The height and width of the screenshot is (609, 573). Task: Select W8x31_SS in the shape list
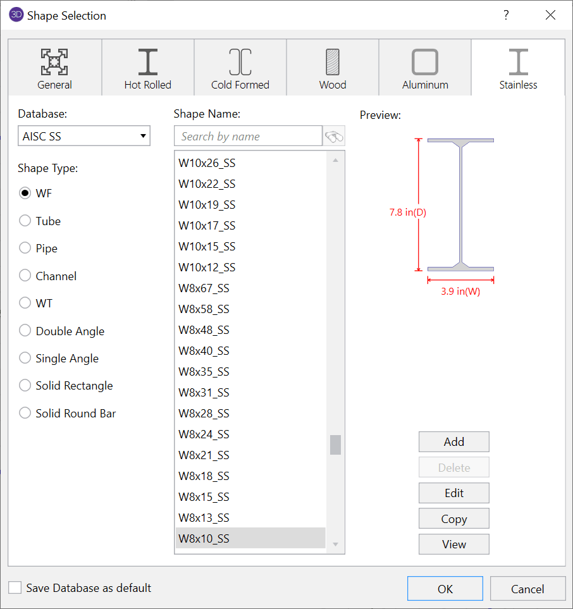pos(204,393)
